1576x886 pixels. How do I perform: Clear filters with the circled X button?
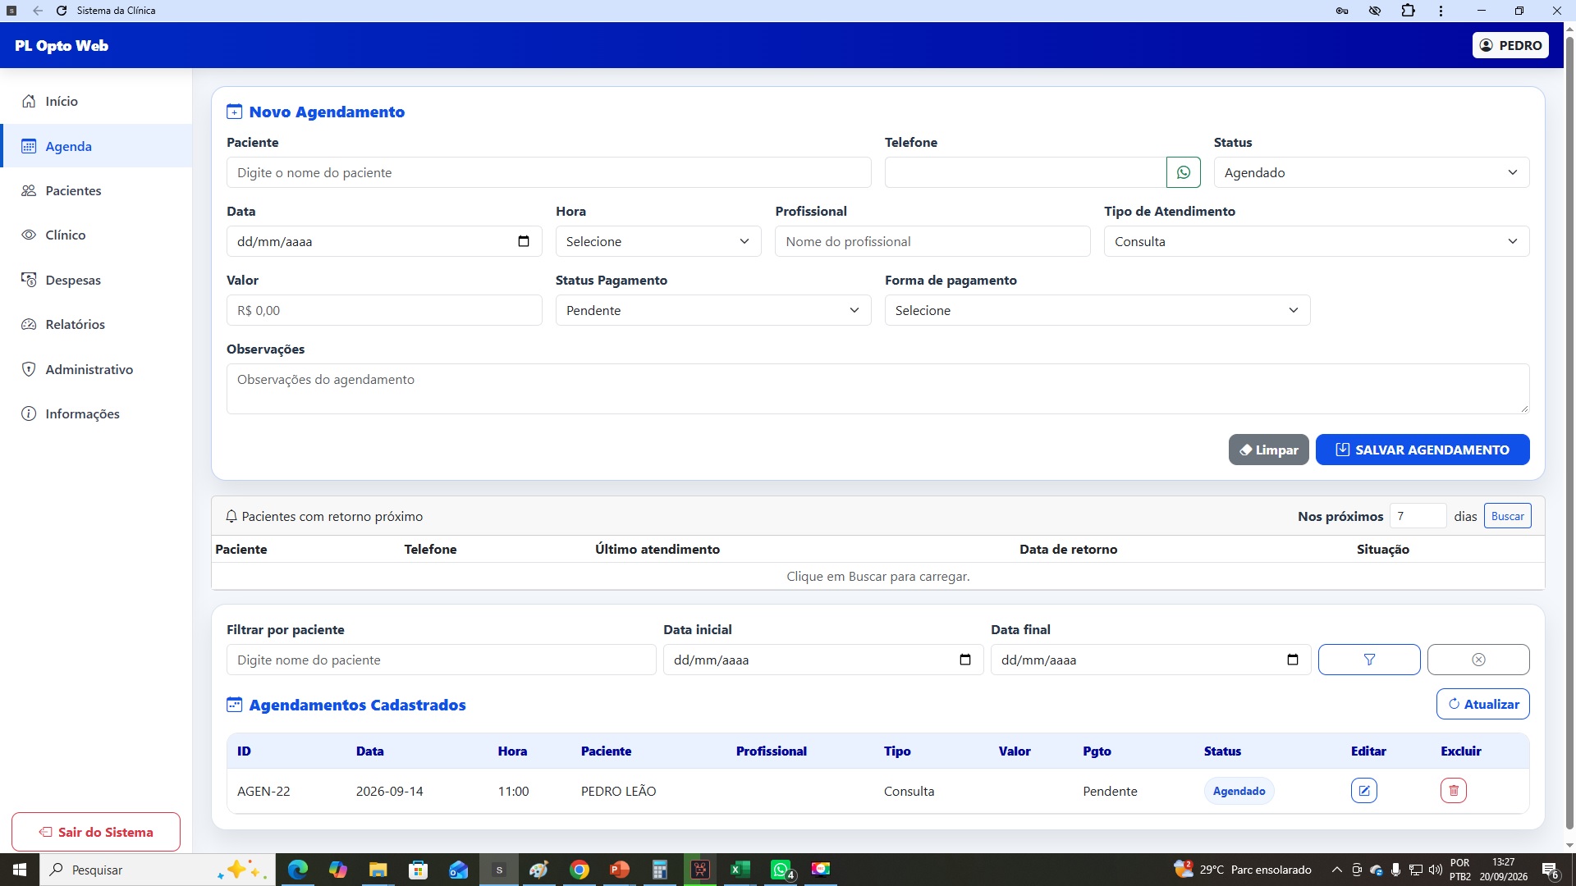[1477, 660]
